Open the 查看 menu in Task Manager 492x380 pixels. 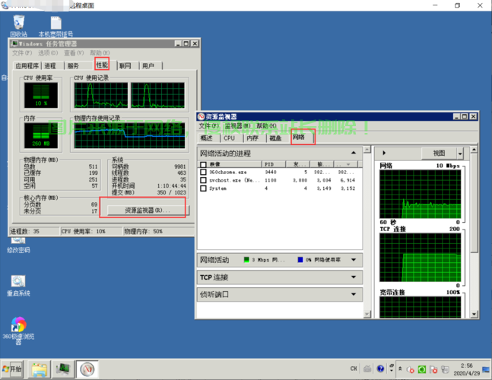74,52
